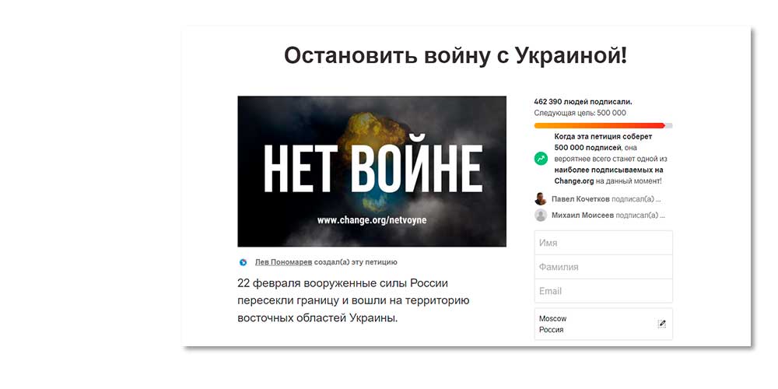Click the pencil edit icon for location
778x389 pixels.
point(662,324)
